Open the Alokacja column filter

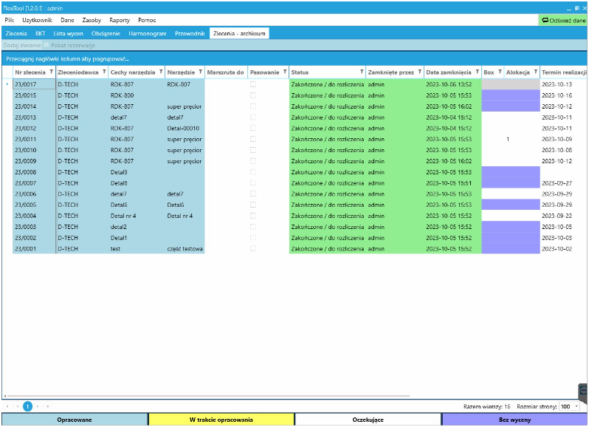click(x=536, y=72)
